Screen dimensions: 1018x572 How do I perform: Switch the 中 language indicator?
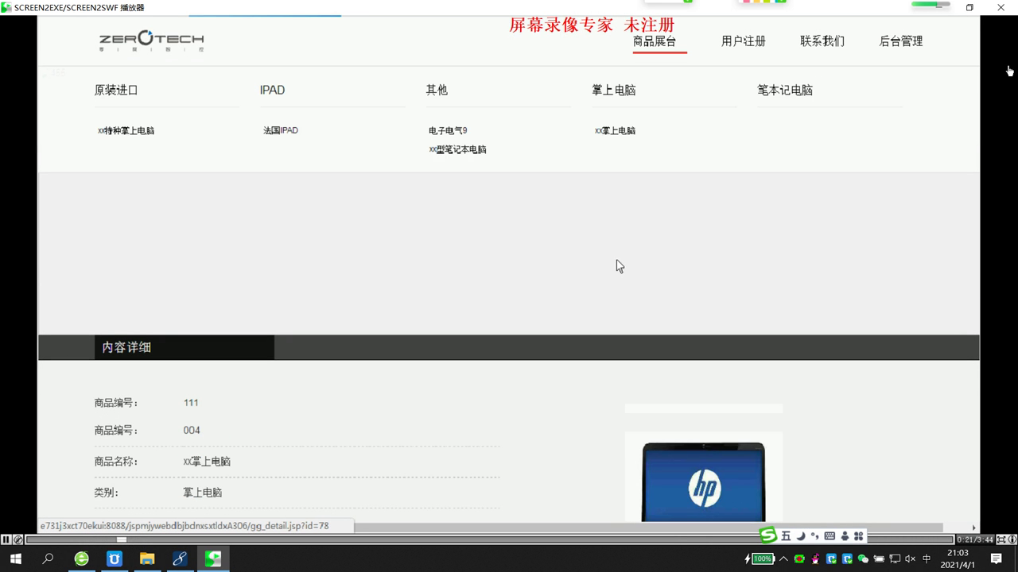[927, 558]
